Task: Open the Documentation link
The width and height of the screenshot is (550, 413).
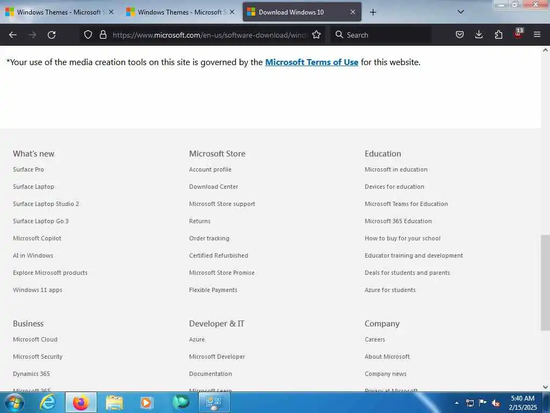Action: [x=211, y=374]
